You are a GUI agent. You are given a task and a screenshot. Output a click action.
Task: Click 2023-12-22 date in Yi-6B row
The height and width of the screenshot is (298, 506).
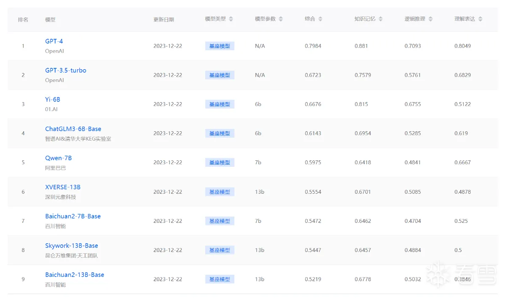click(x=168, y=104)
